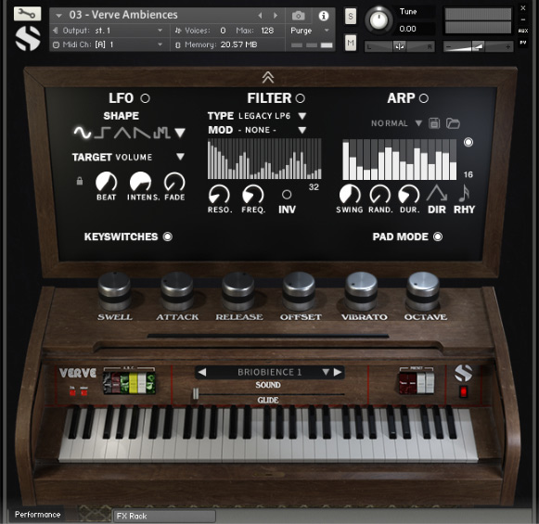Click the VIBRATO metal knob

(361, 291)
